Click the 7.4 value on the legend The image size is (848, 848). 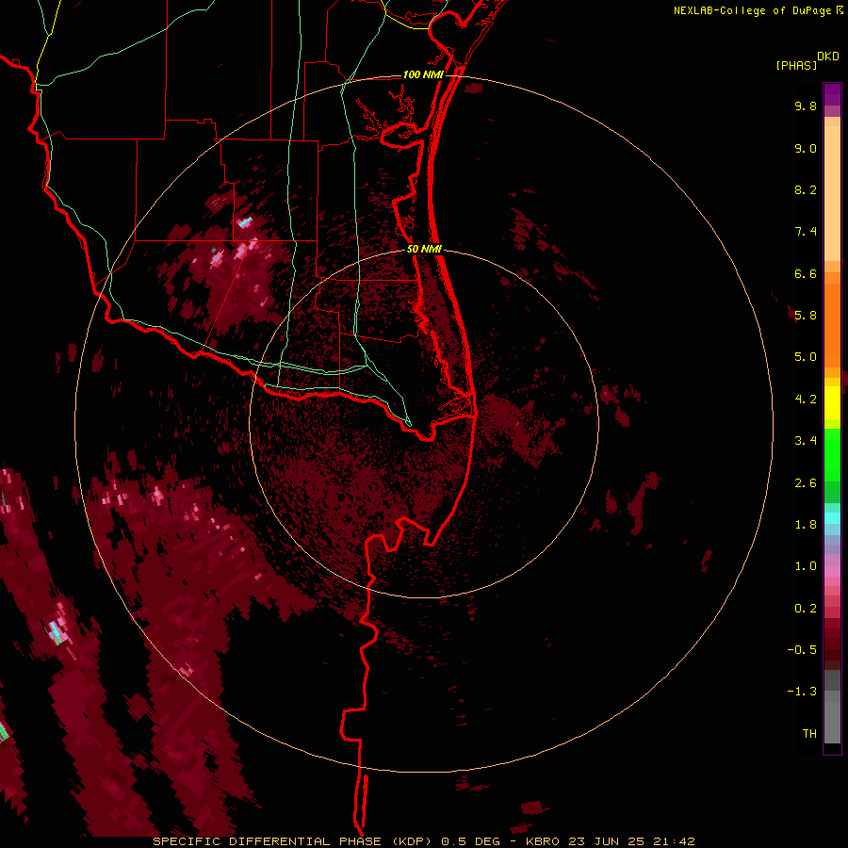pos(806,232)
